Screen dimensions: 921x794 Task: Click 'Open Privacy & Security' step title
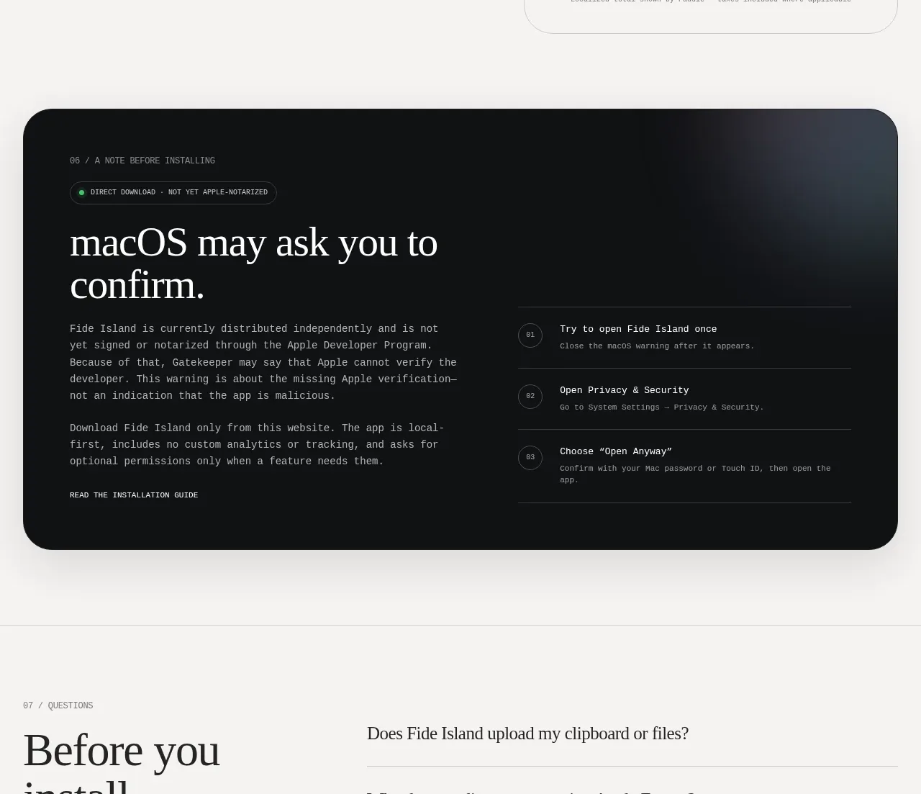[625, 390]
